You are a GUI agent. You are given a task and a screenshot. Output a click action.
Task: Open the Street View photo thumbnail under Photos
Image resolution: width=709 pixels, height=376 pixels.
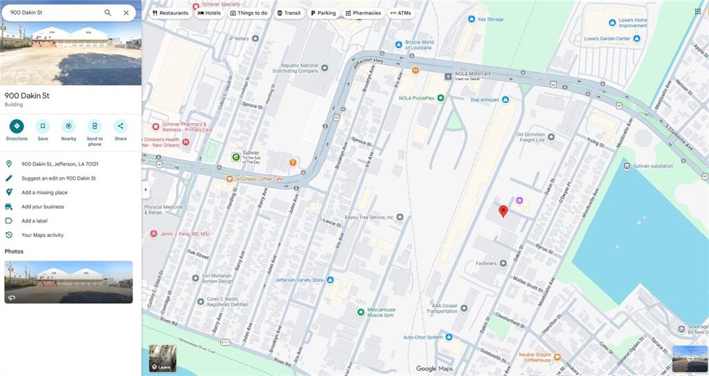click(x=69, y=281)
